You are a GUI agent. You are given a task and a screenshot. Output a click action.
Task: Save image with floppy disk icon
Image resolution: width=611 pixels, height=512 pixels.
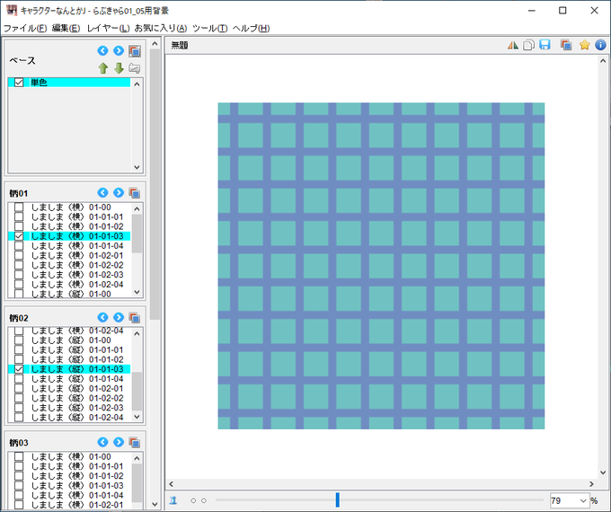coord(545,45)
